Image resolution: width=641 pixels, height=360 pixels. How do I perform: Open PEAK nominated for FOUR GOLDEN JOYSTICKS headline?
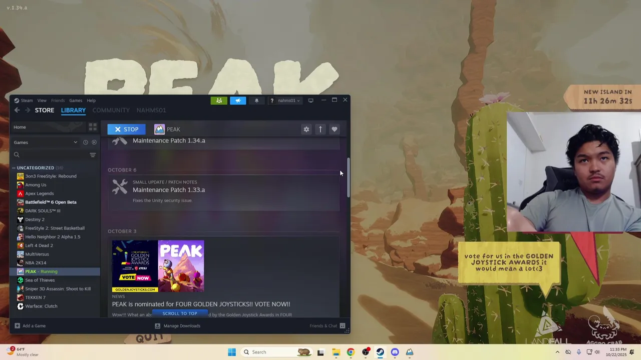201,304
